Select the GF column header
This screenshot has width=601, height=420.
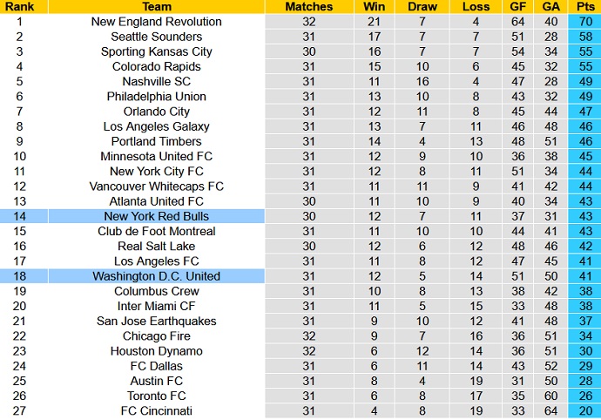click(x=519, y=7)
